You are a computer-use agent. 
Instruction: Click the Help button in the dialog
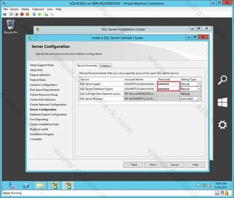[x=195, y=165]
